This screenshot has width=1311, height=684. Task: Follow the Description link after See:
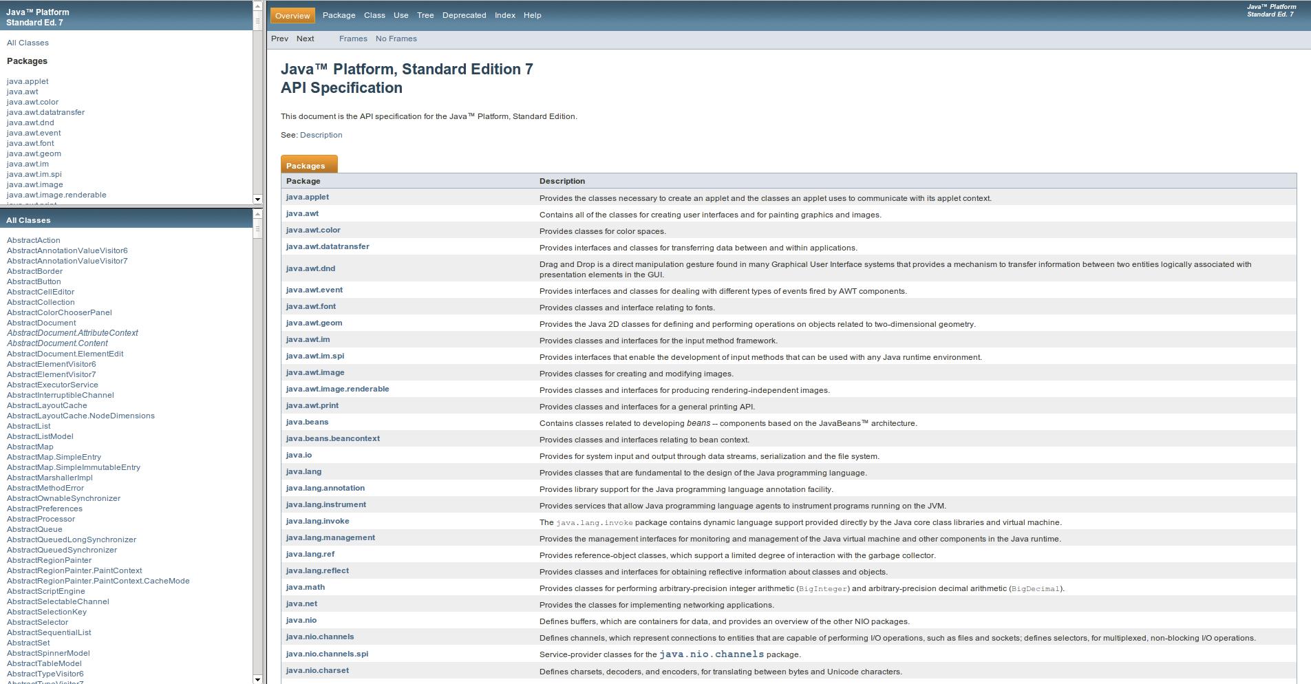click(321, 135)
